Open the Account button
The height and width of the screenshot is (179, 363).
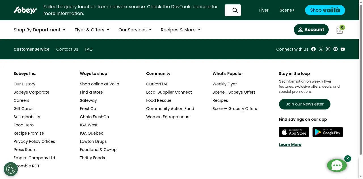click(311, 30)
